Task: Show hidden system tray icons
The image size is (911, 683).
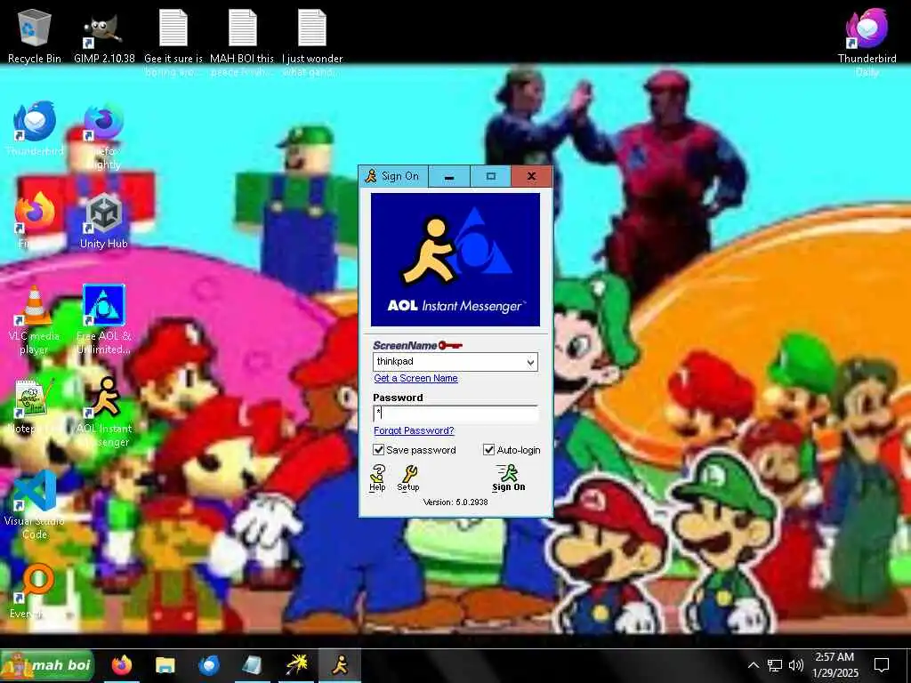Action: 753,665
